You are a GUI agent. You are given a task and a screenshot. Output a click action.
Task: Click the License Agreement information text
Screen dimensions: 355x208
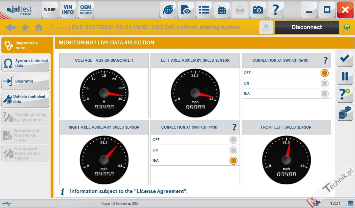pyautogui.click(x=129, y=191)
